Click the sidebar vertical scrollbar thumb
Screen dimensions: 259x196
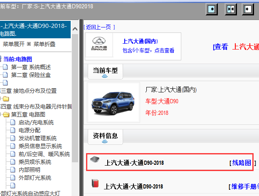(75, 98)
